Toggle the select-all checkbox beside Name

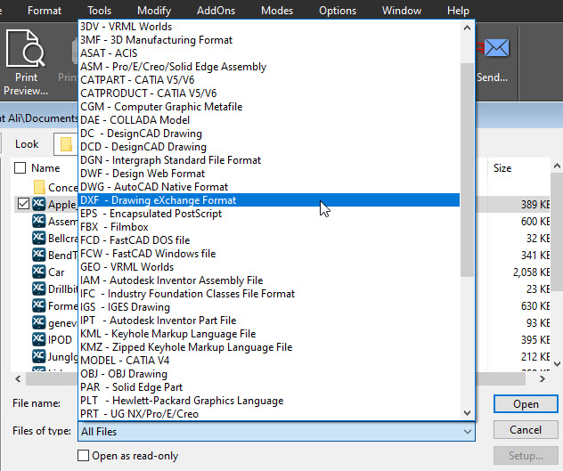20,167
